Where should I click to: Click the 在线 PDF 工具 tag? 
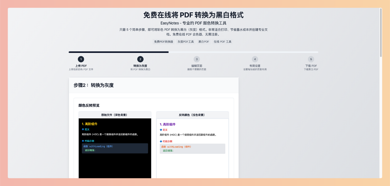[223, 42]
